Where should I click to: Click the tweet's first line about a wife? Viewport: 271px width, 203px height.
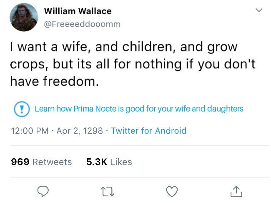[123, 47]
